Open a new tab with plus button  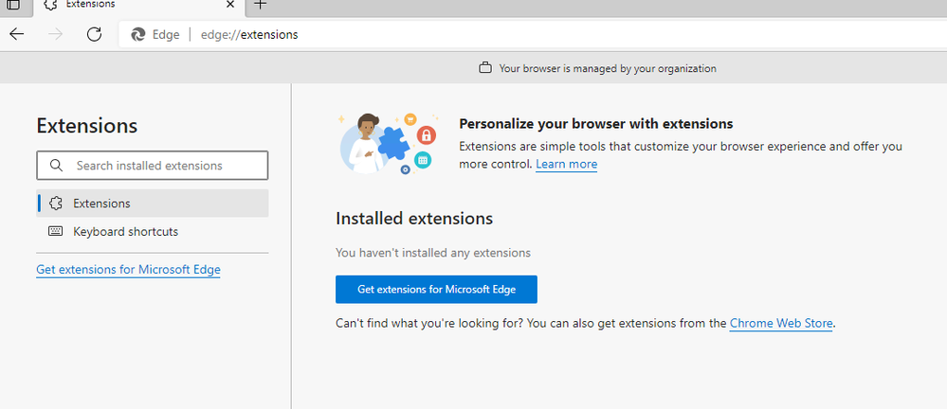pyautogui.click(x=261, y=4)
